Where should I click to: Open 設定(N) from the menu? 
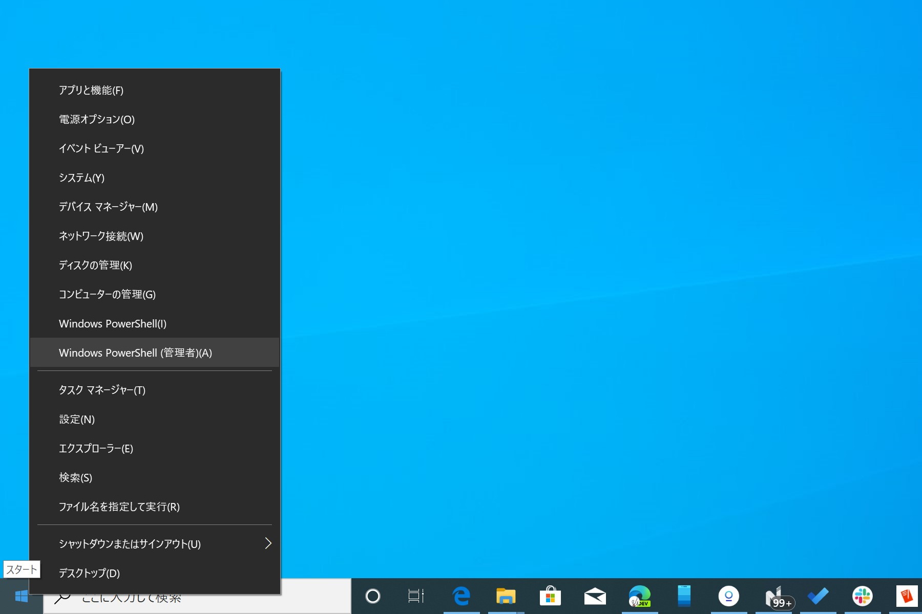[154, 420]
